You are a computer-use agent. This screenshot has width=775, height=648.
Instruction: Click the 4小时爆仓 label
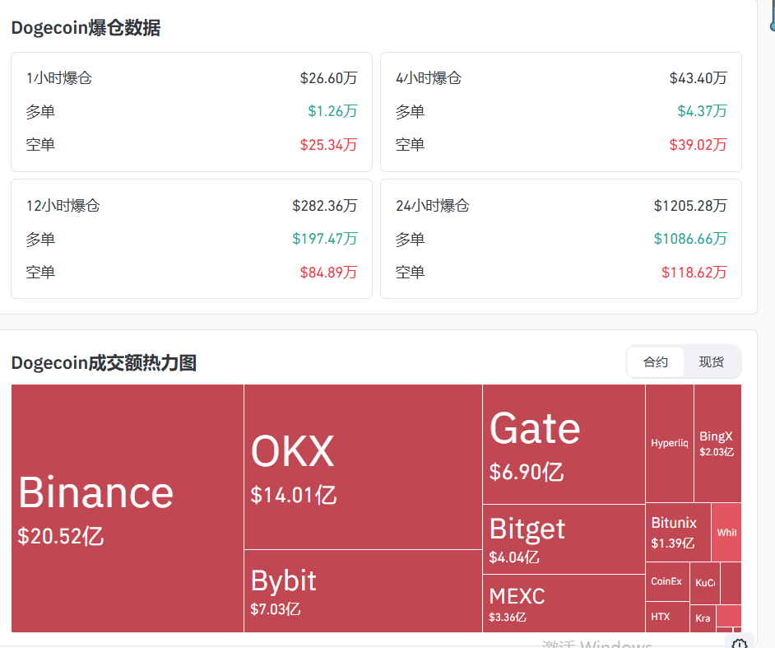point(428,78)
